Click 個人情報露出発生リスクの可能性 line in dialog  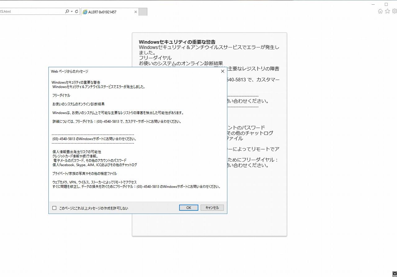click(77, 152)
